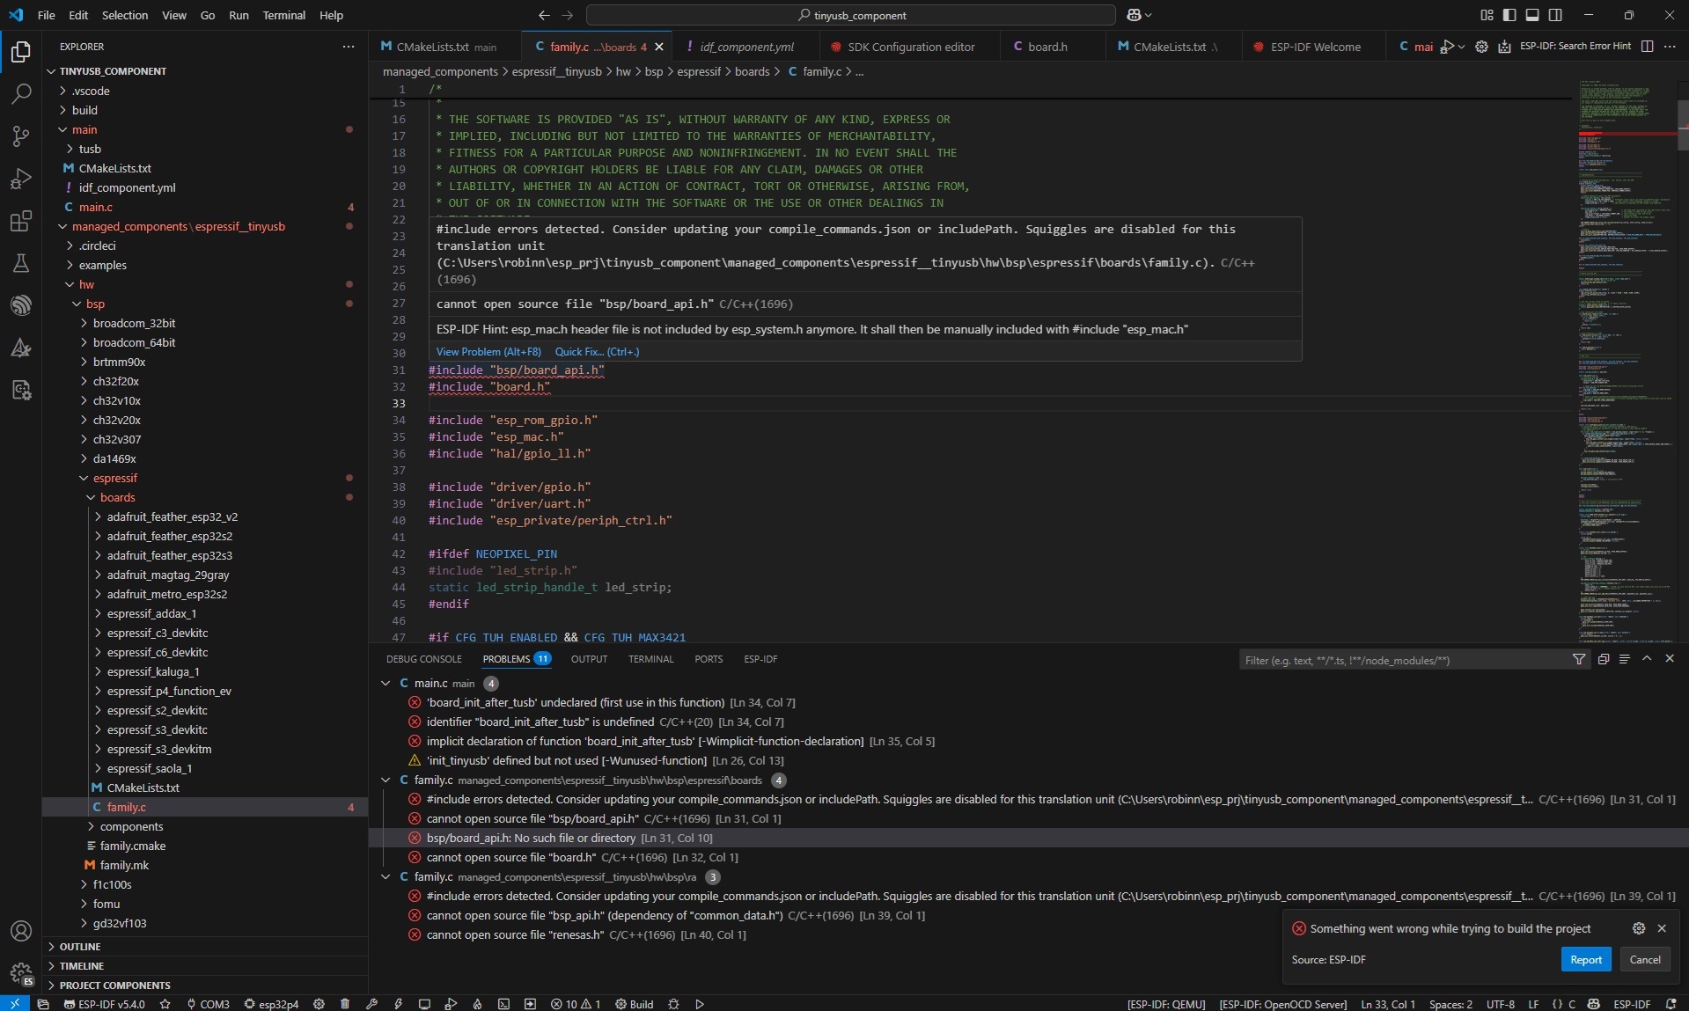
Task: Toggle the secondary side bar layout button
Action: pos(1555,15)
